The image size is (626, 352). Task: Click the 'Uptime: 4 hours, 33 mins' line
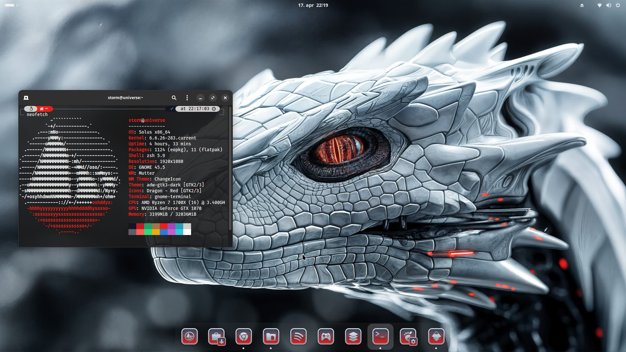(160, 144)
